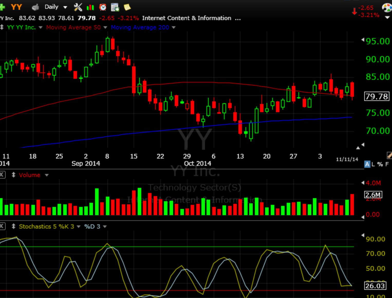Open the wrench and screwdriver tools icon
Viewport: 392px width, 298px height.
pos(78,7)
